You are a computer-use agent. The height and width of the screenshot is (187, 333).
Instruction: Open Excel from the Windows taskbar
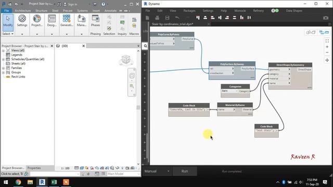pyautogui.click(x=54, y=182)
